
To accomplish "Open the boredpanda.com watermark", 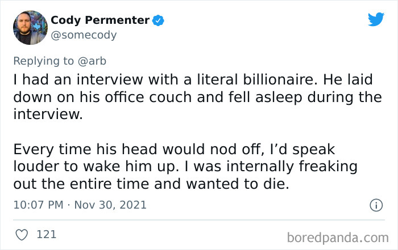I will coord(339,235).
